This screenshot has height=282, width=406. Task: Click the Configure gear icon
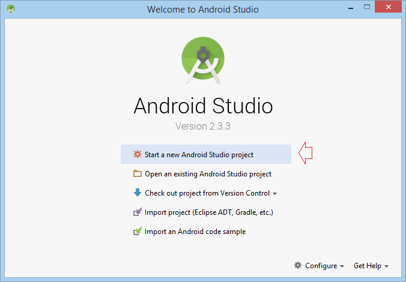coord(298,265)
